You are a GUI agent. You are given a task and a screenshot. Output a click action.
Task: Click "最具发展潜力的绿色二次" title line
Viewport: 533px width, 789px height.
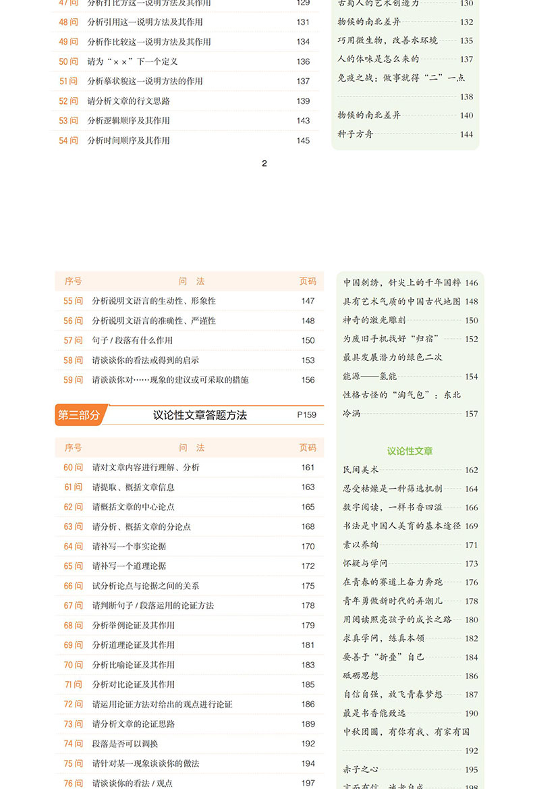coord(393,357)
